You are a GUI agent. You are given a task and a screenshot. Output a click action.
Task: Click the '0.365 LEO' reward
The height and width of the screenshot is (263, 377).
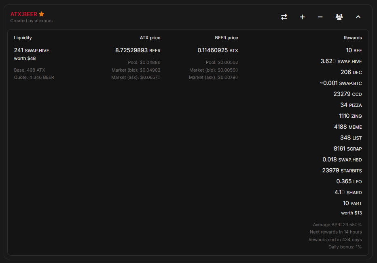click(349, 182)
